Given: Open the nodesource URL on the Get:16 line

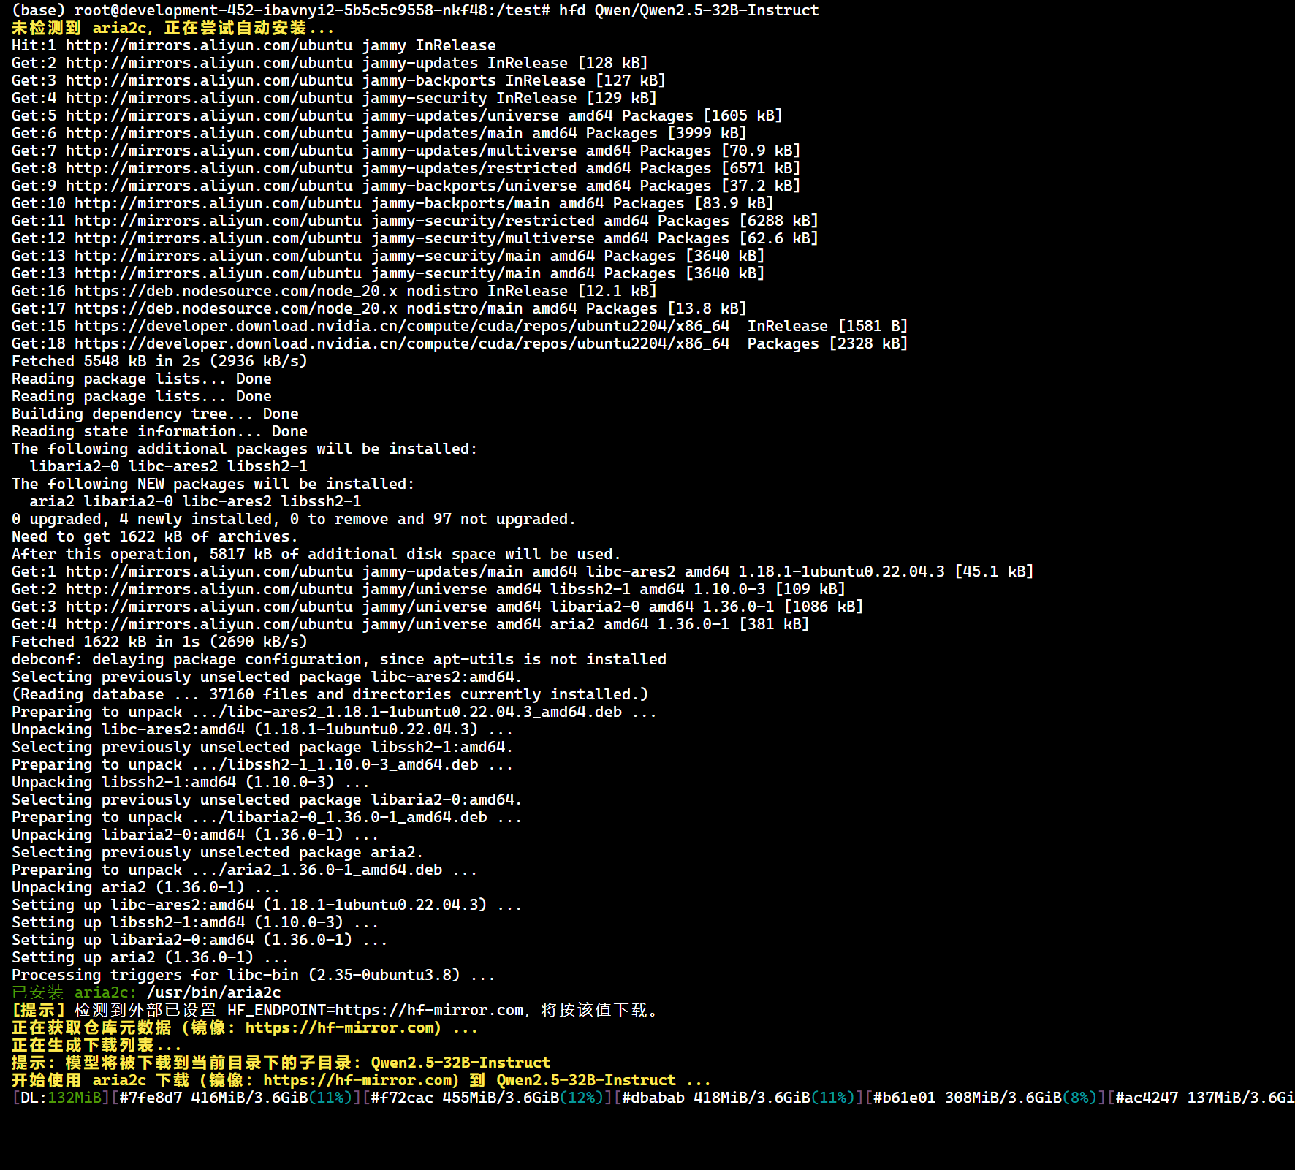Looking at the screenshot, I should click(x=236, y=291).
